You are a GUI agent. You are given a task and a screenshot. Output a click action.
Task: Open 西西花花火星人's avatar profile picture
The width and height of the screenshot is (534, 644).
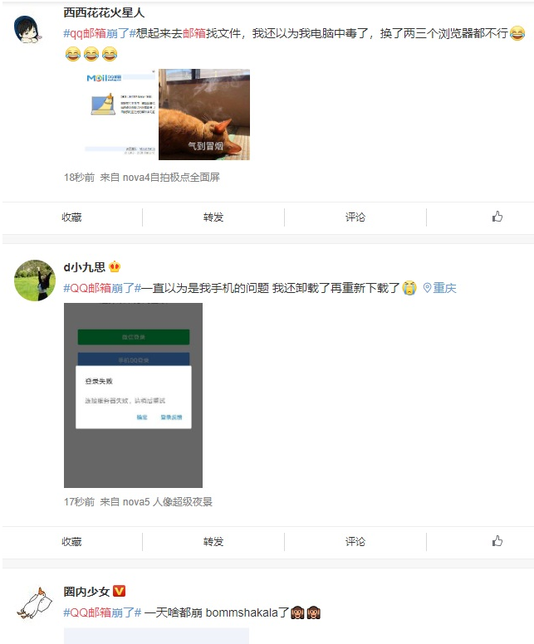click(27, 30)
